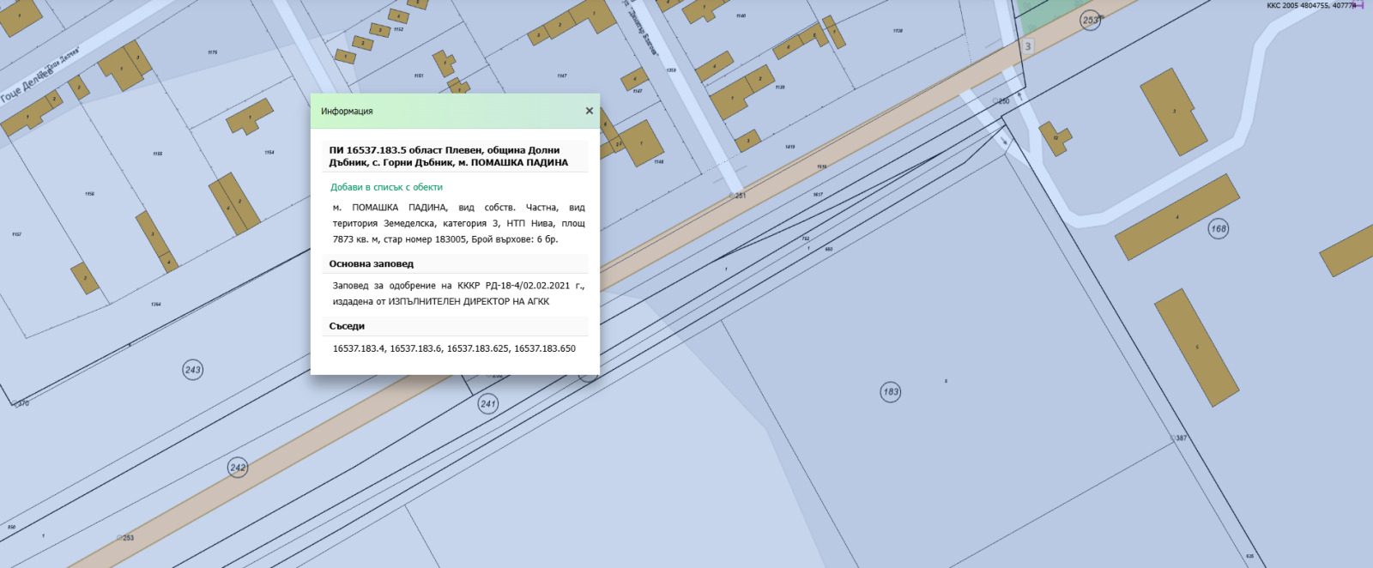The height and width of the screenshot is (568, 1373).
Task: Click the 'Добави в списък с обекти' link
Action: (386, 187)
